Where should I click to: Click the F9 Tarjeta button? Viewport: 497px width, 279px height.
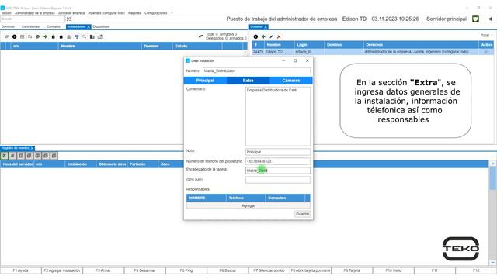[352, 270]
